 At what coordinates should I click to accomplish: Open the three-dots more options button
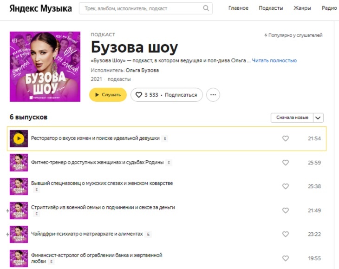point(213,95)
